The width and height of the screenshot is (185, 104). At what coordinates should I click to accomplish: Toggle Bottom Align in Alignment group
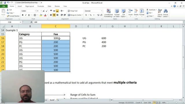click(x=57, y=11)
